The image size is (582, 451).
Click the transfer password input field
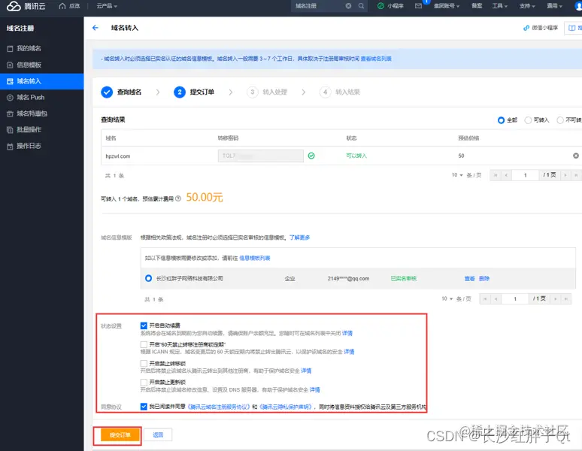(261, 156)
